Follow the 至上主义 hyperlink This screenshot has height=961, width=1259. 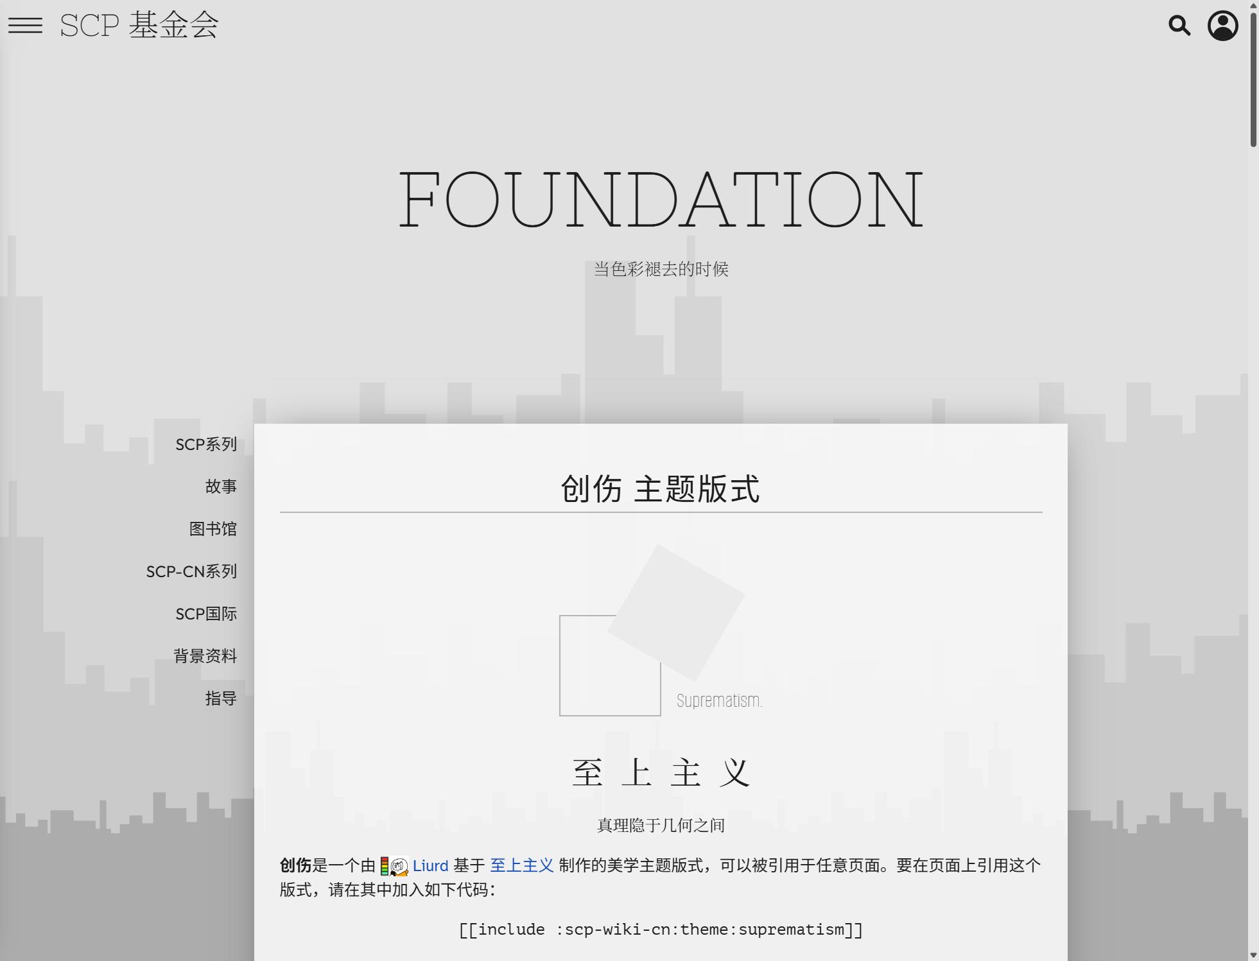pyautogui.click(x=521, y=866)
